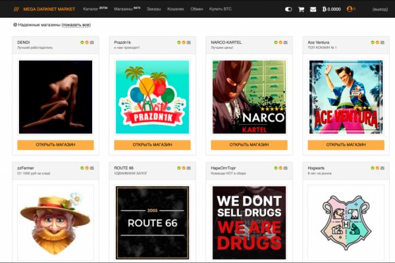Click the green checkmark badge on Hogwarts card
Image resolution: width=395 pixels, height=263 pixels.
(373, 168)
